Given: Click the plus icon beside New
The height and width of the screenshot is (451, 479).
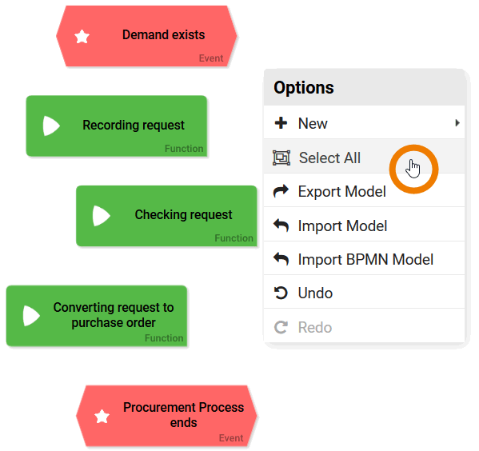Looking at the screenshot, I should coord(281,123).
